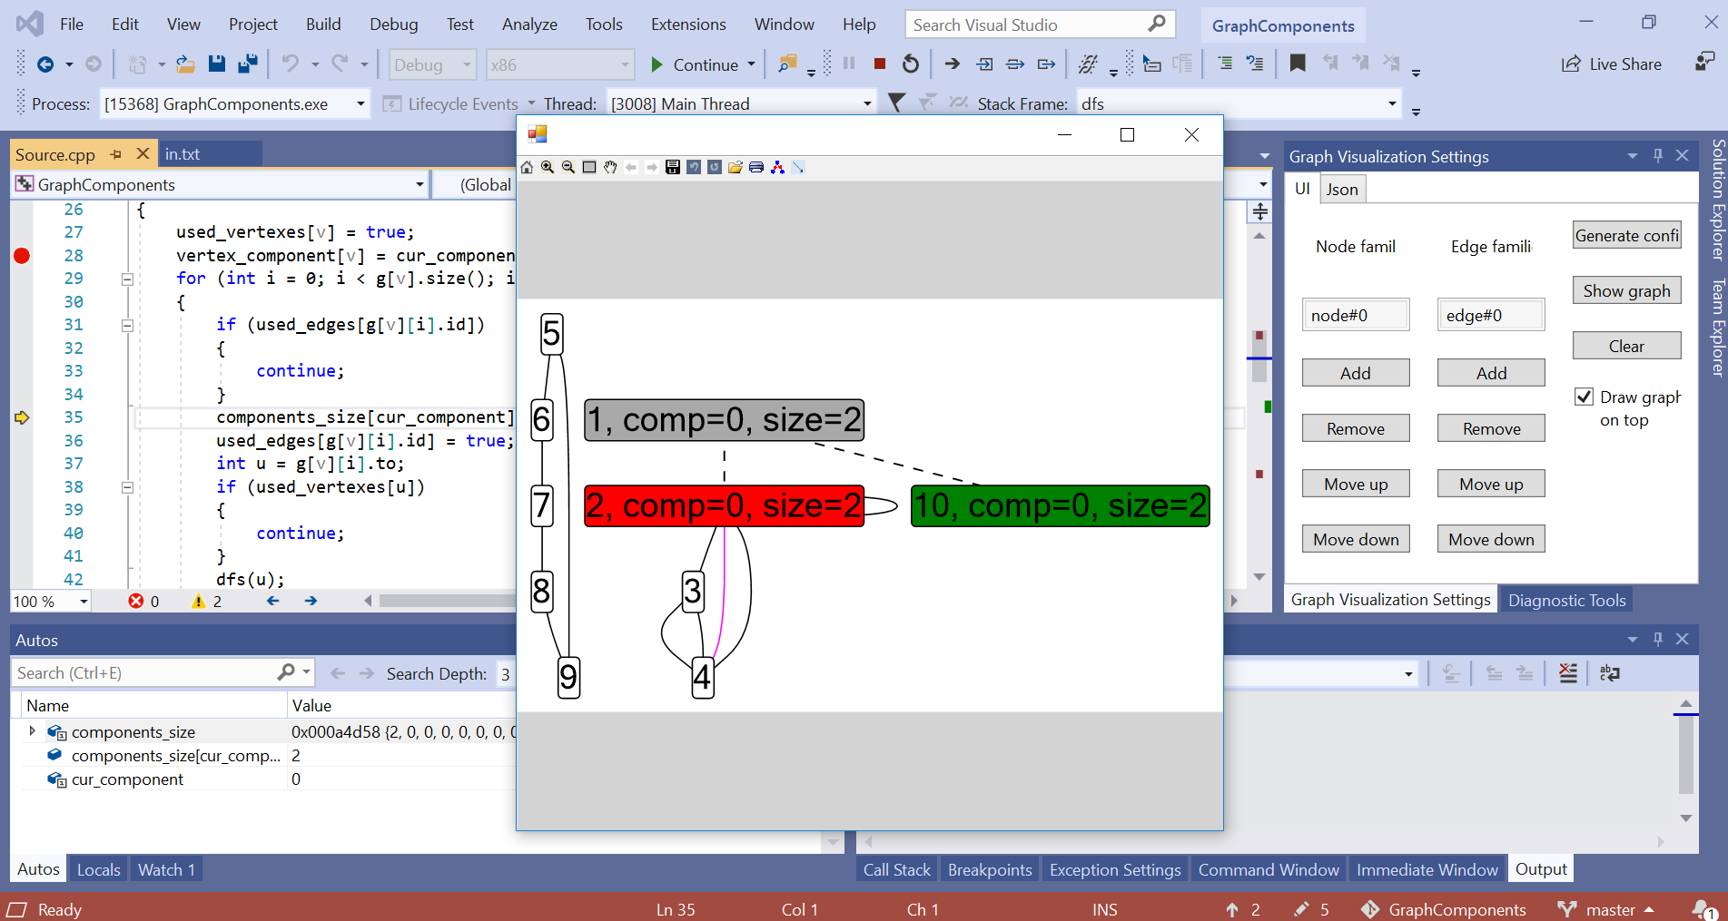Screen dimensions: 1728x921
Task: Expand the components_size variable row
Action: point(32,730)
